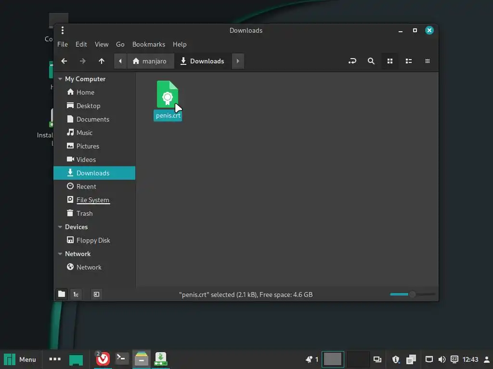Image resolution: width=493 pixels, height=369 pixels.
Task: Open the notifications bell in the tray
Action: point(309,359)
